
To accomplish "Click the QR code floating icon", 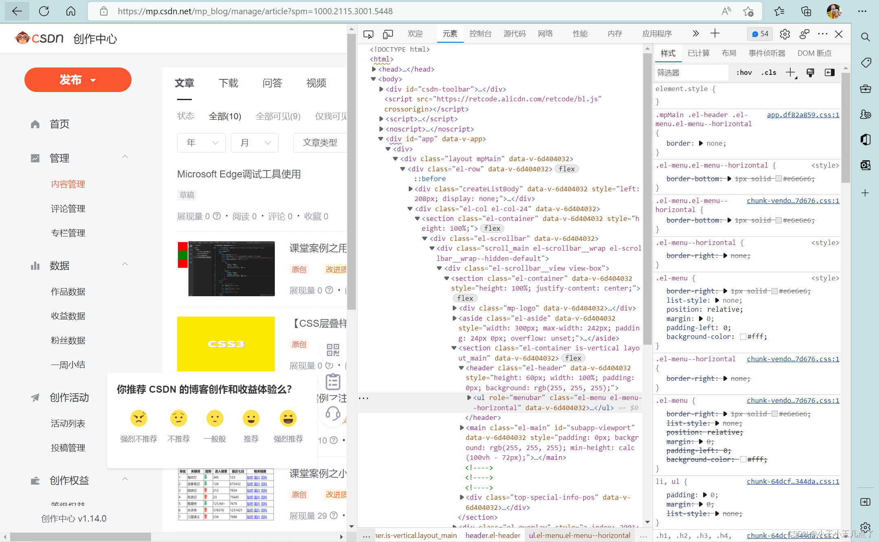I will [x=333, y=350].
